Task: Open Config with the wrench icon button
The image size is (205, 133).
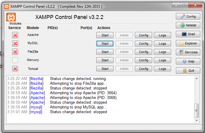Action: point(188,16)
